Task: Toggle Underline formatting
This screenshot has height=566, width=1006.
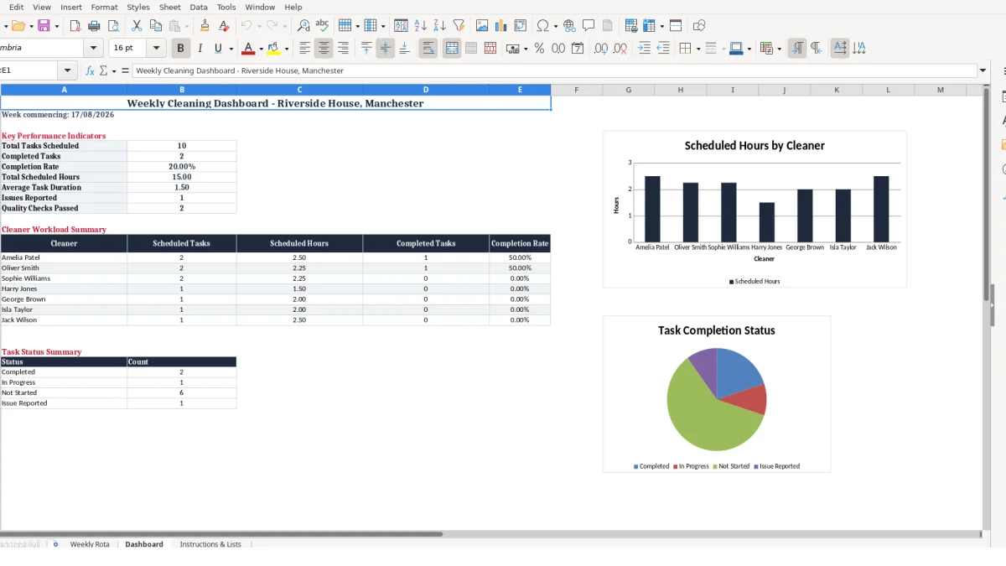Action: (x=219, y=49)
